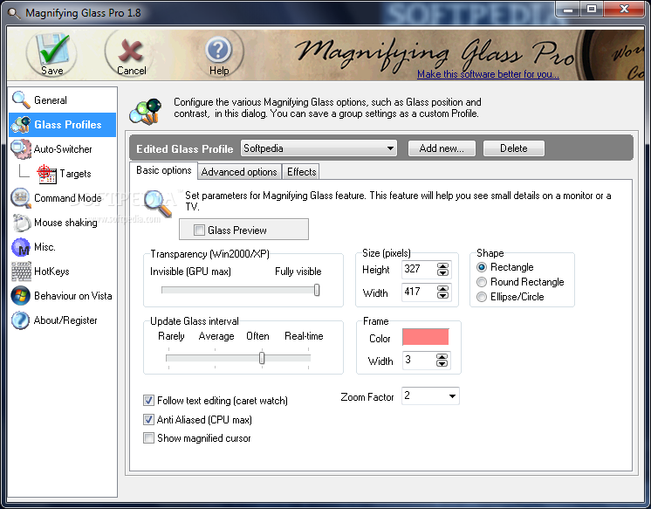651x509 pixels.
Task: Click the Behaviour on Vista Windows icon
Action: pos(21,296)
